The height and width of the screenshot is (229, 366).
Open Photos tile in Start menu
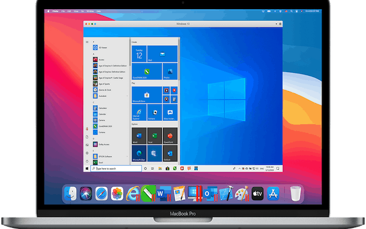170,71
